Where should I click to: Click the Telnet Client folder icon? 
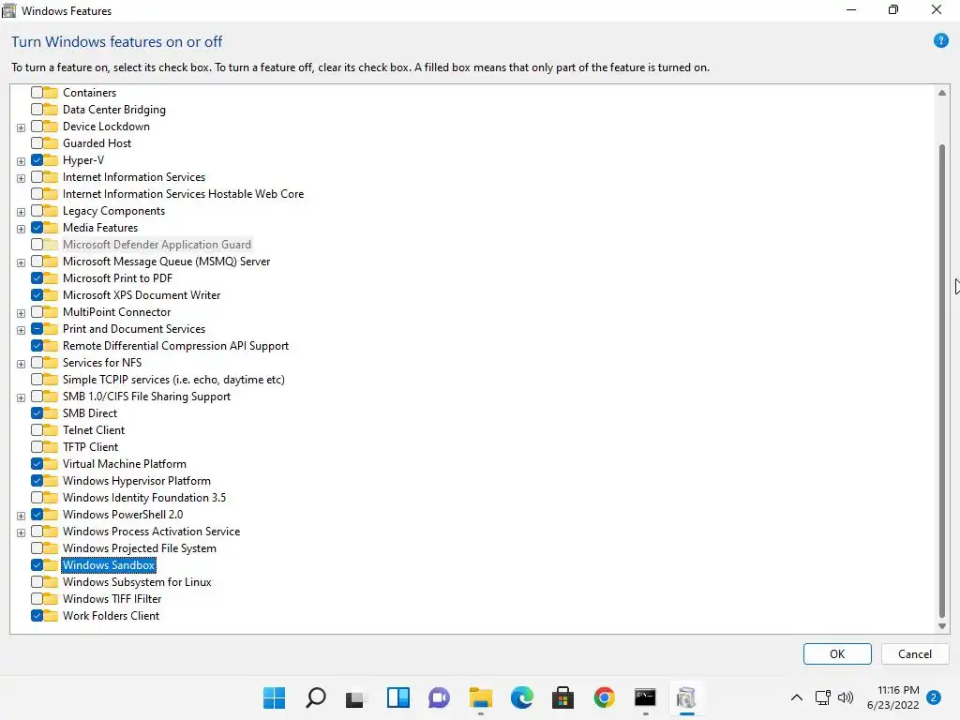[x=51, y=429]
